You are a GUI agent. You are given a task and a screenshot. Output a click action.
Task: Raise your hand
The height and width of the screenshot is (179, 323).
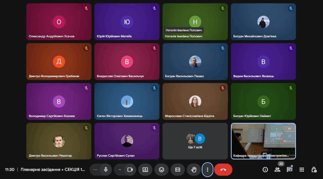pos(194,170)
